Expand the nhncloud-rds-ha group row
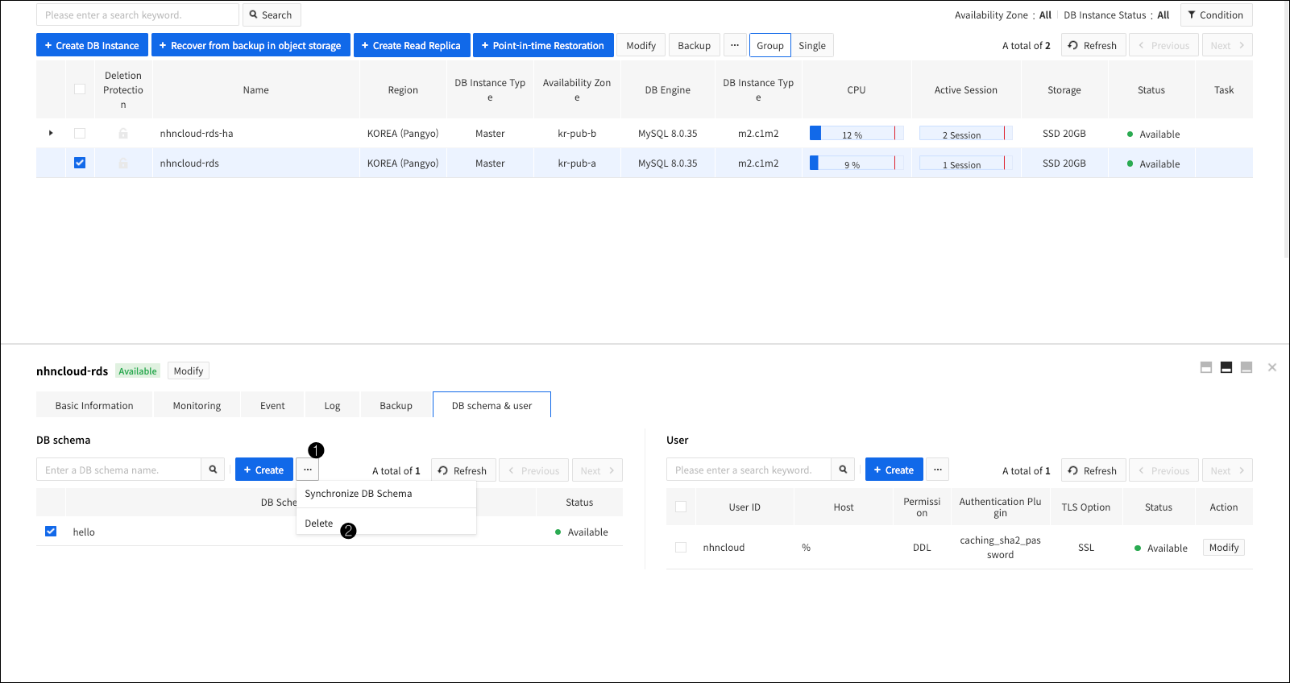 (51, 133)
